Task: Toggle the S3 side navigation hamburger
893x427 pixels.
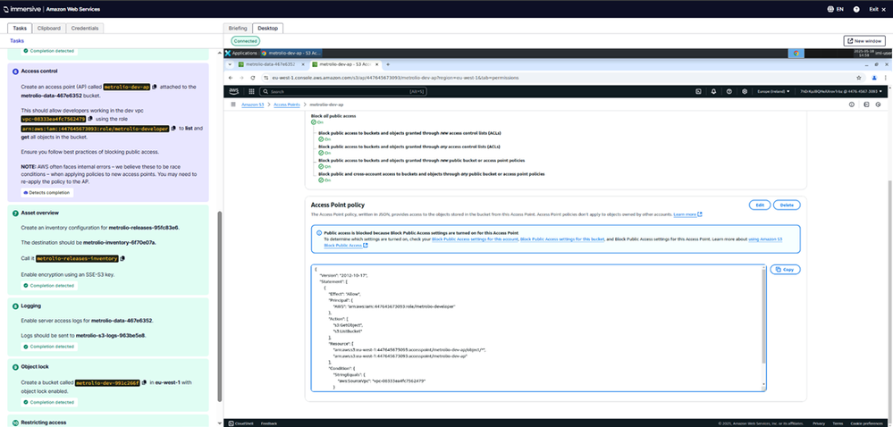Action: [x=233, y=105]
